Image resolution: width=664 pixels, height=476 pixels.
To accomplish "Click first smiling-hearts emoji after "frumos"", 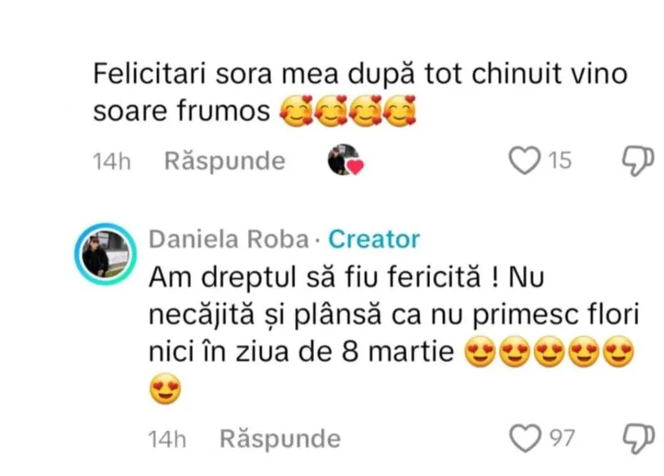I will coord(297,111).
